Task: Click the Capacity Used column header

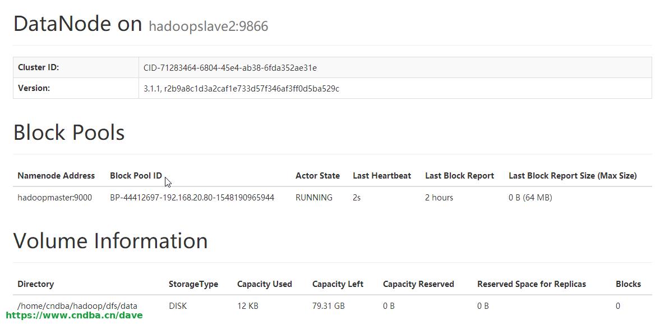Action: pos(265,284)
